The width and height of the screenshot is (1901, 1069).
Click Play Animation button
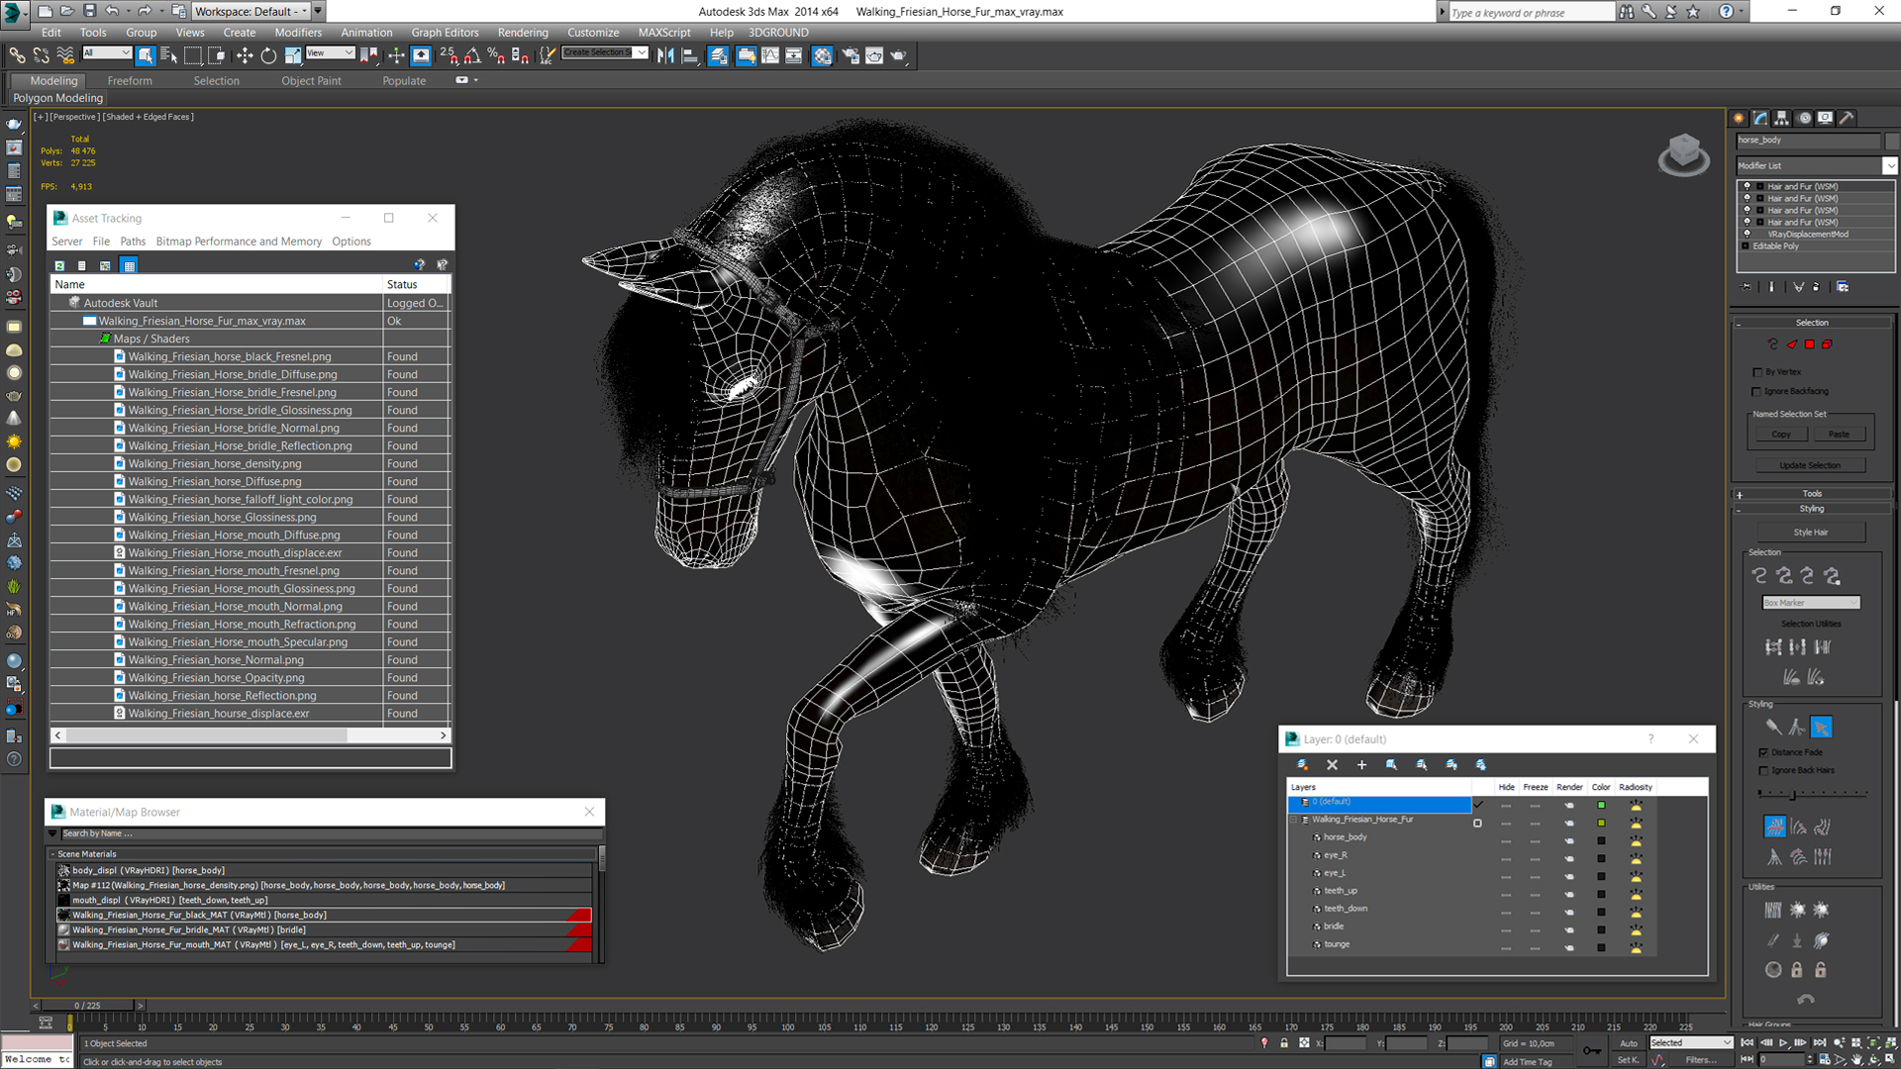tap(1783, 1042)
